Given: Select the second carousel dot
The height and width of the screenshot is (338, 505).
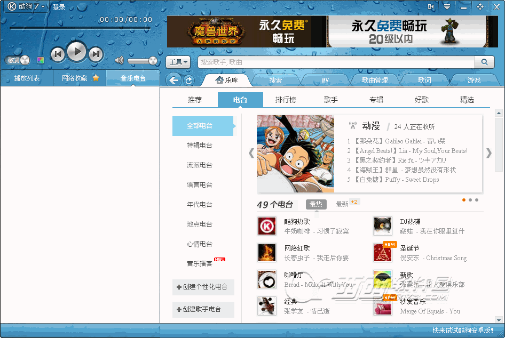Looking at the screenshot, I should click(x=470, y=200).
